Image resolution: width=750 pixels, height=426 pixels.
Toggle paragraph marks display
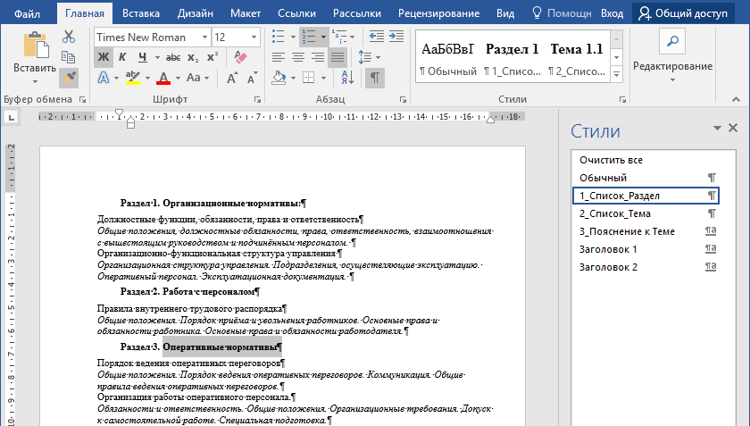376,78
